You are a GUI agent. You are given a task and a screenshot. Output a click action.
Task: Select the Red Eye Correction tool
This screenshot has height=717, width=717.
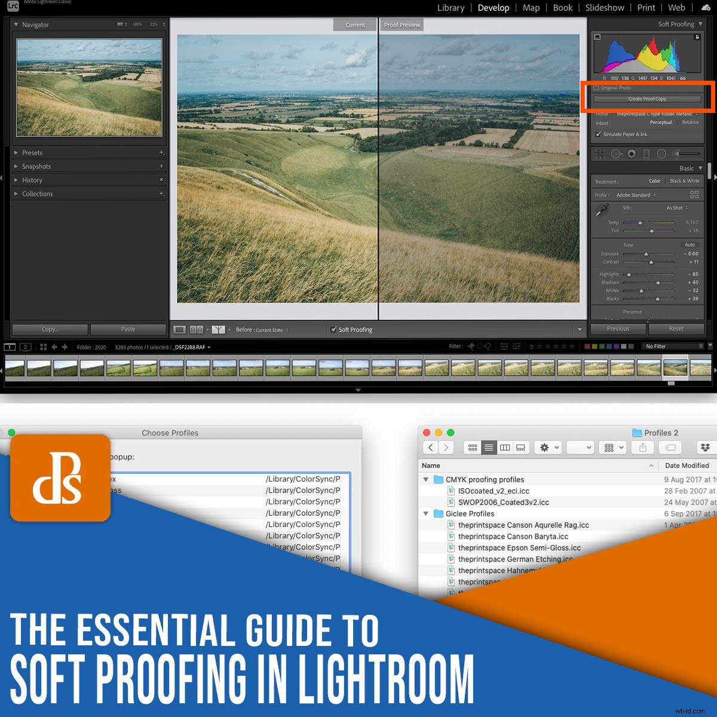pos(632,154)
